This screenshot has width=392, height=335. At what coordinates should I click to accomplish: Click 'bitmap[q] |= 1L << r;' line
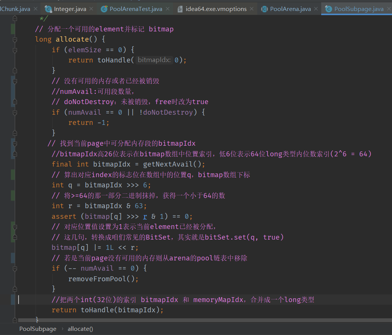point(95,248)
